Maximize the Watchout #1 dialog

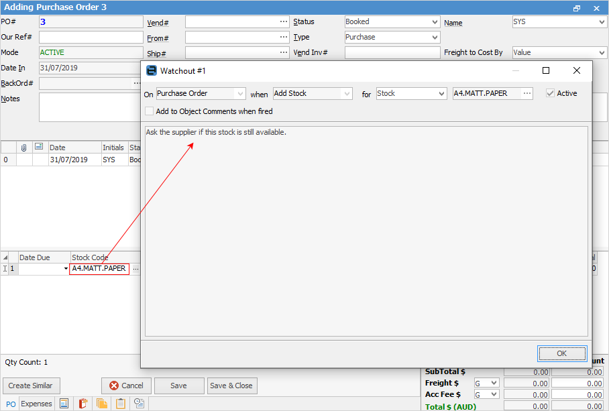[546, 70]
